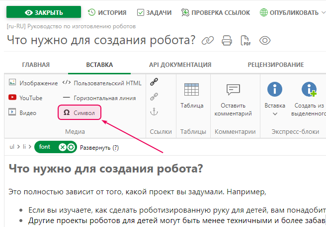Screen dimensions: 326x227
Task: Click the printer icon near title
Action: pyautogui.click(x=227, y=41)
